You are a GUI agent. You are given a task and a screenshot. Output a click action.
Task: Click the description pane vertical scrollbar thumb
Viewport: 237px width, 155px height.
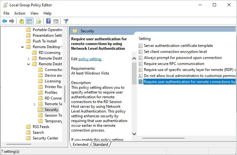[x=134, y=73]
